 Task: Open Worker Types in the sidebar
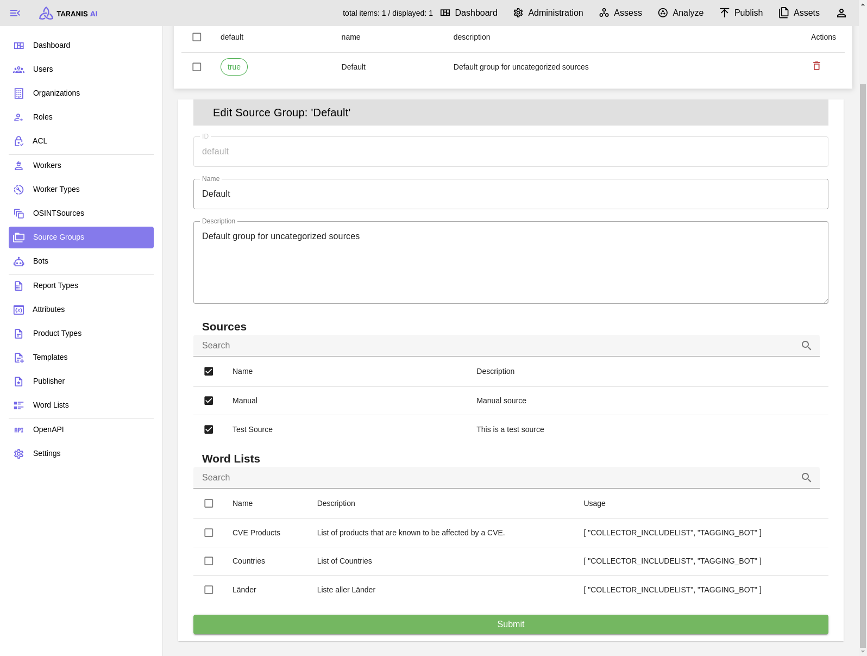(x=81, y=189)
